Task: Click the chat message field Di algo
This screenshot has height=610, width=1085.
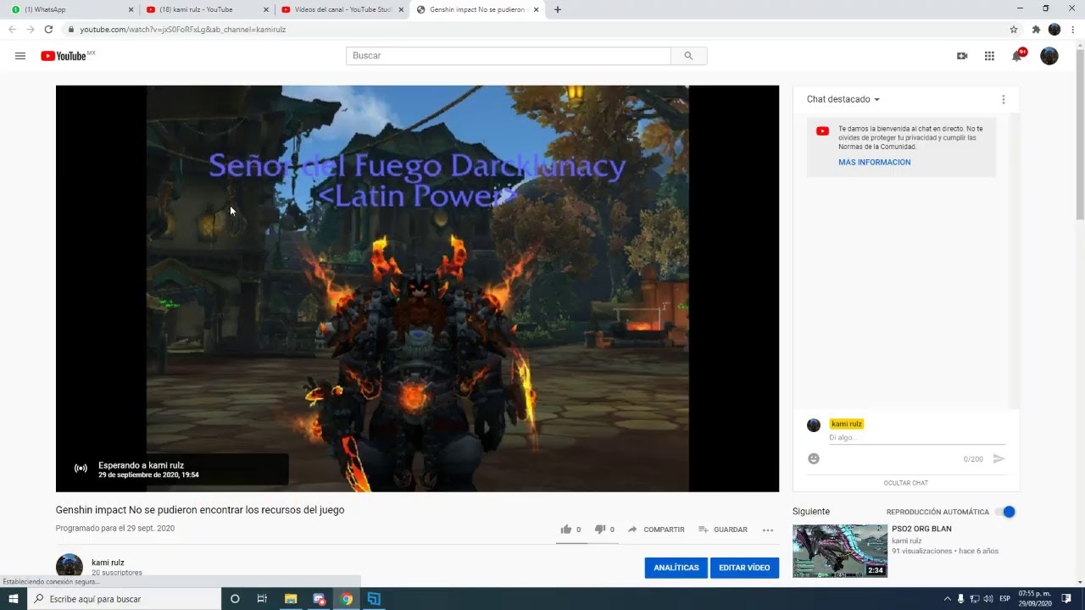Action: click(917, 438)
